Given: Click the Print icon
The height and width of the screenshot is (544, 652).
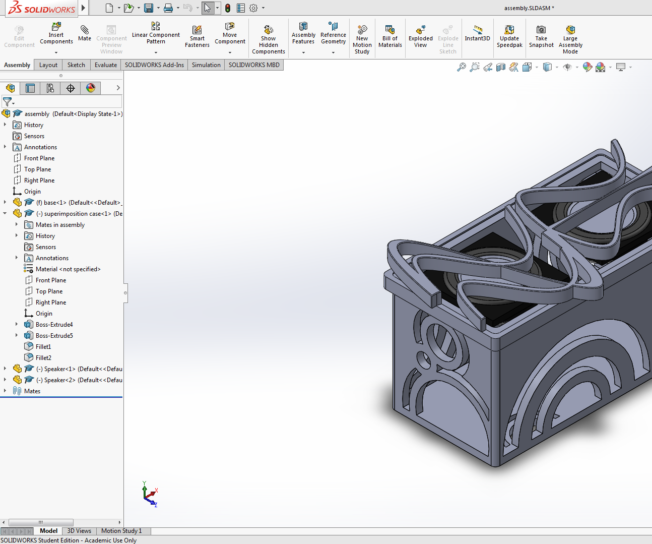Looking at the screenshot, I should [168, 8].
